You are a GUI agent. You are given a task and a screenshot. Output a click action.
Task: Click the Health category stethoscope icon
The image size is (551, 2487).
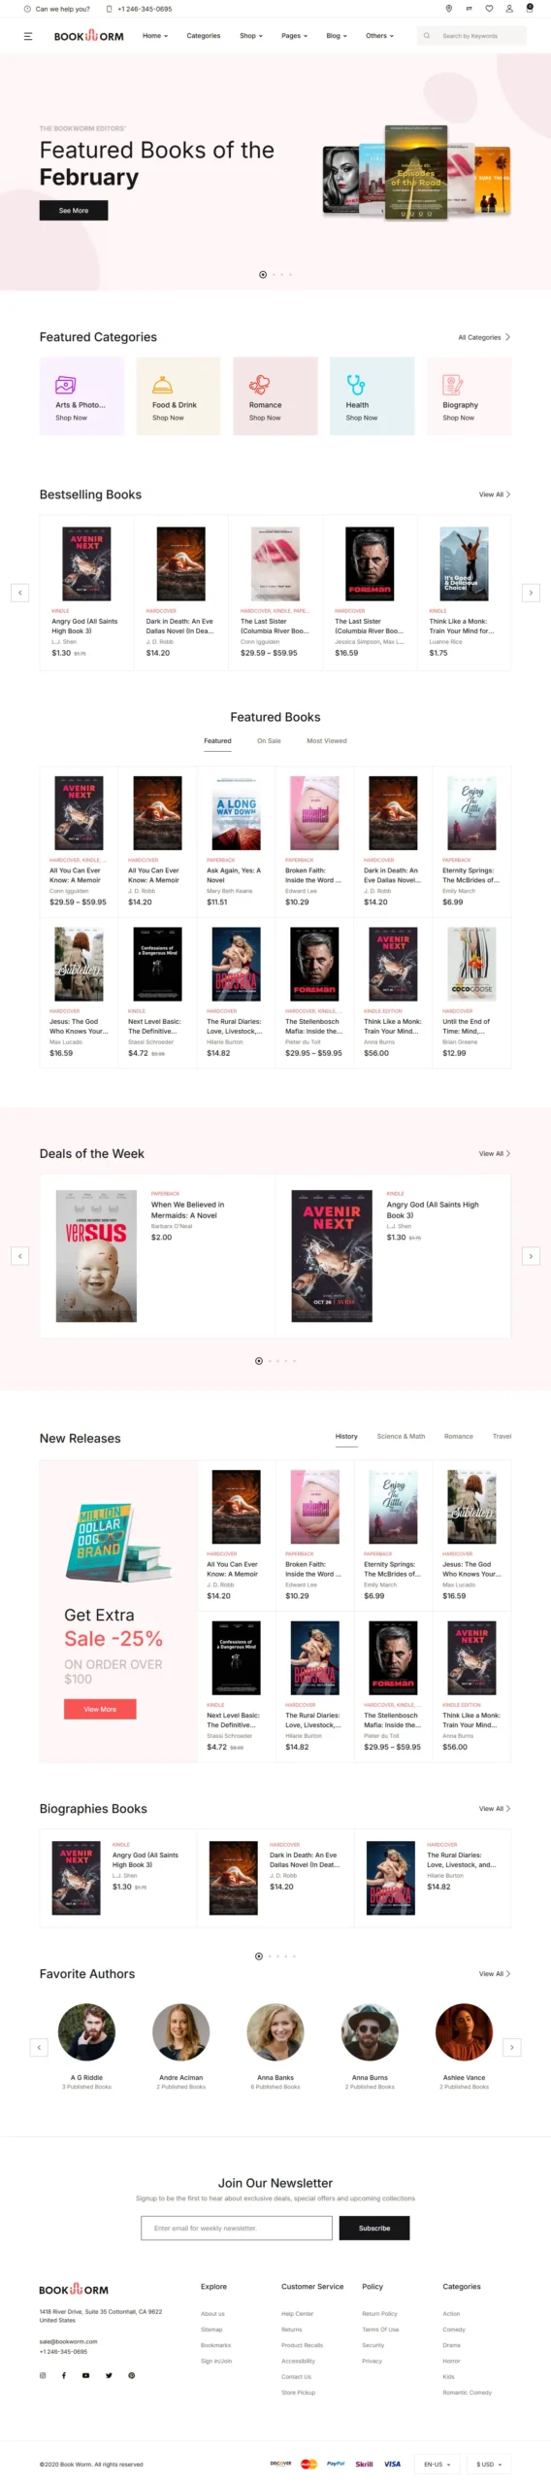(x=356, y=384)
